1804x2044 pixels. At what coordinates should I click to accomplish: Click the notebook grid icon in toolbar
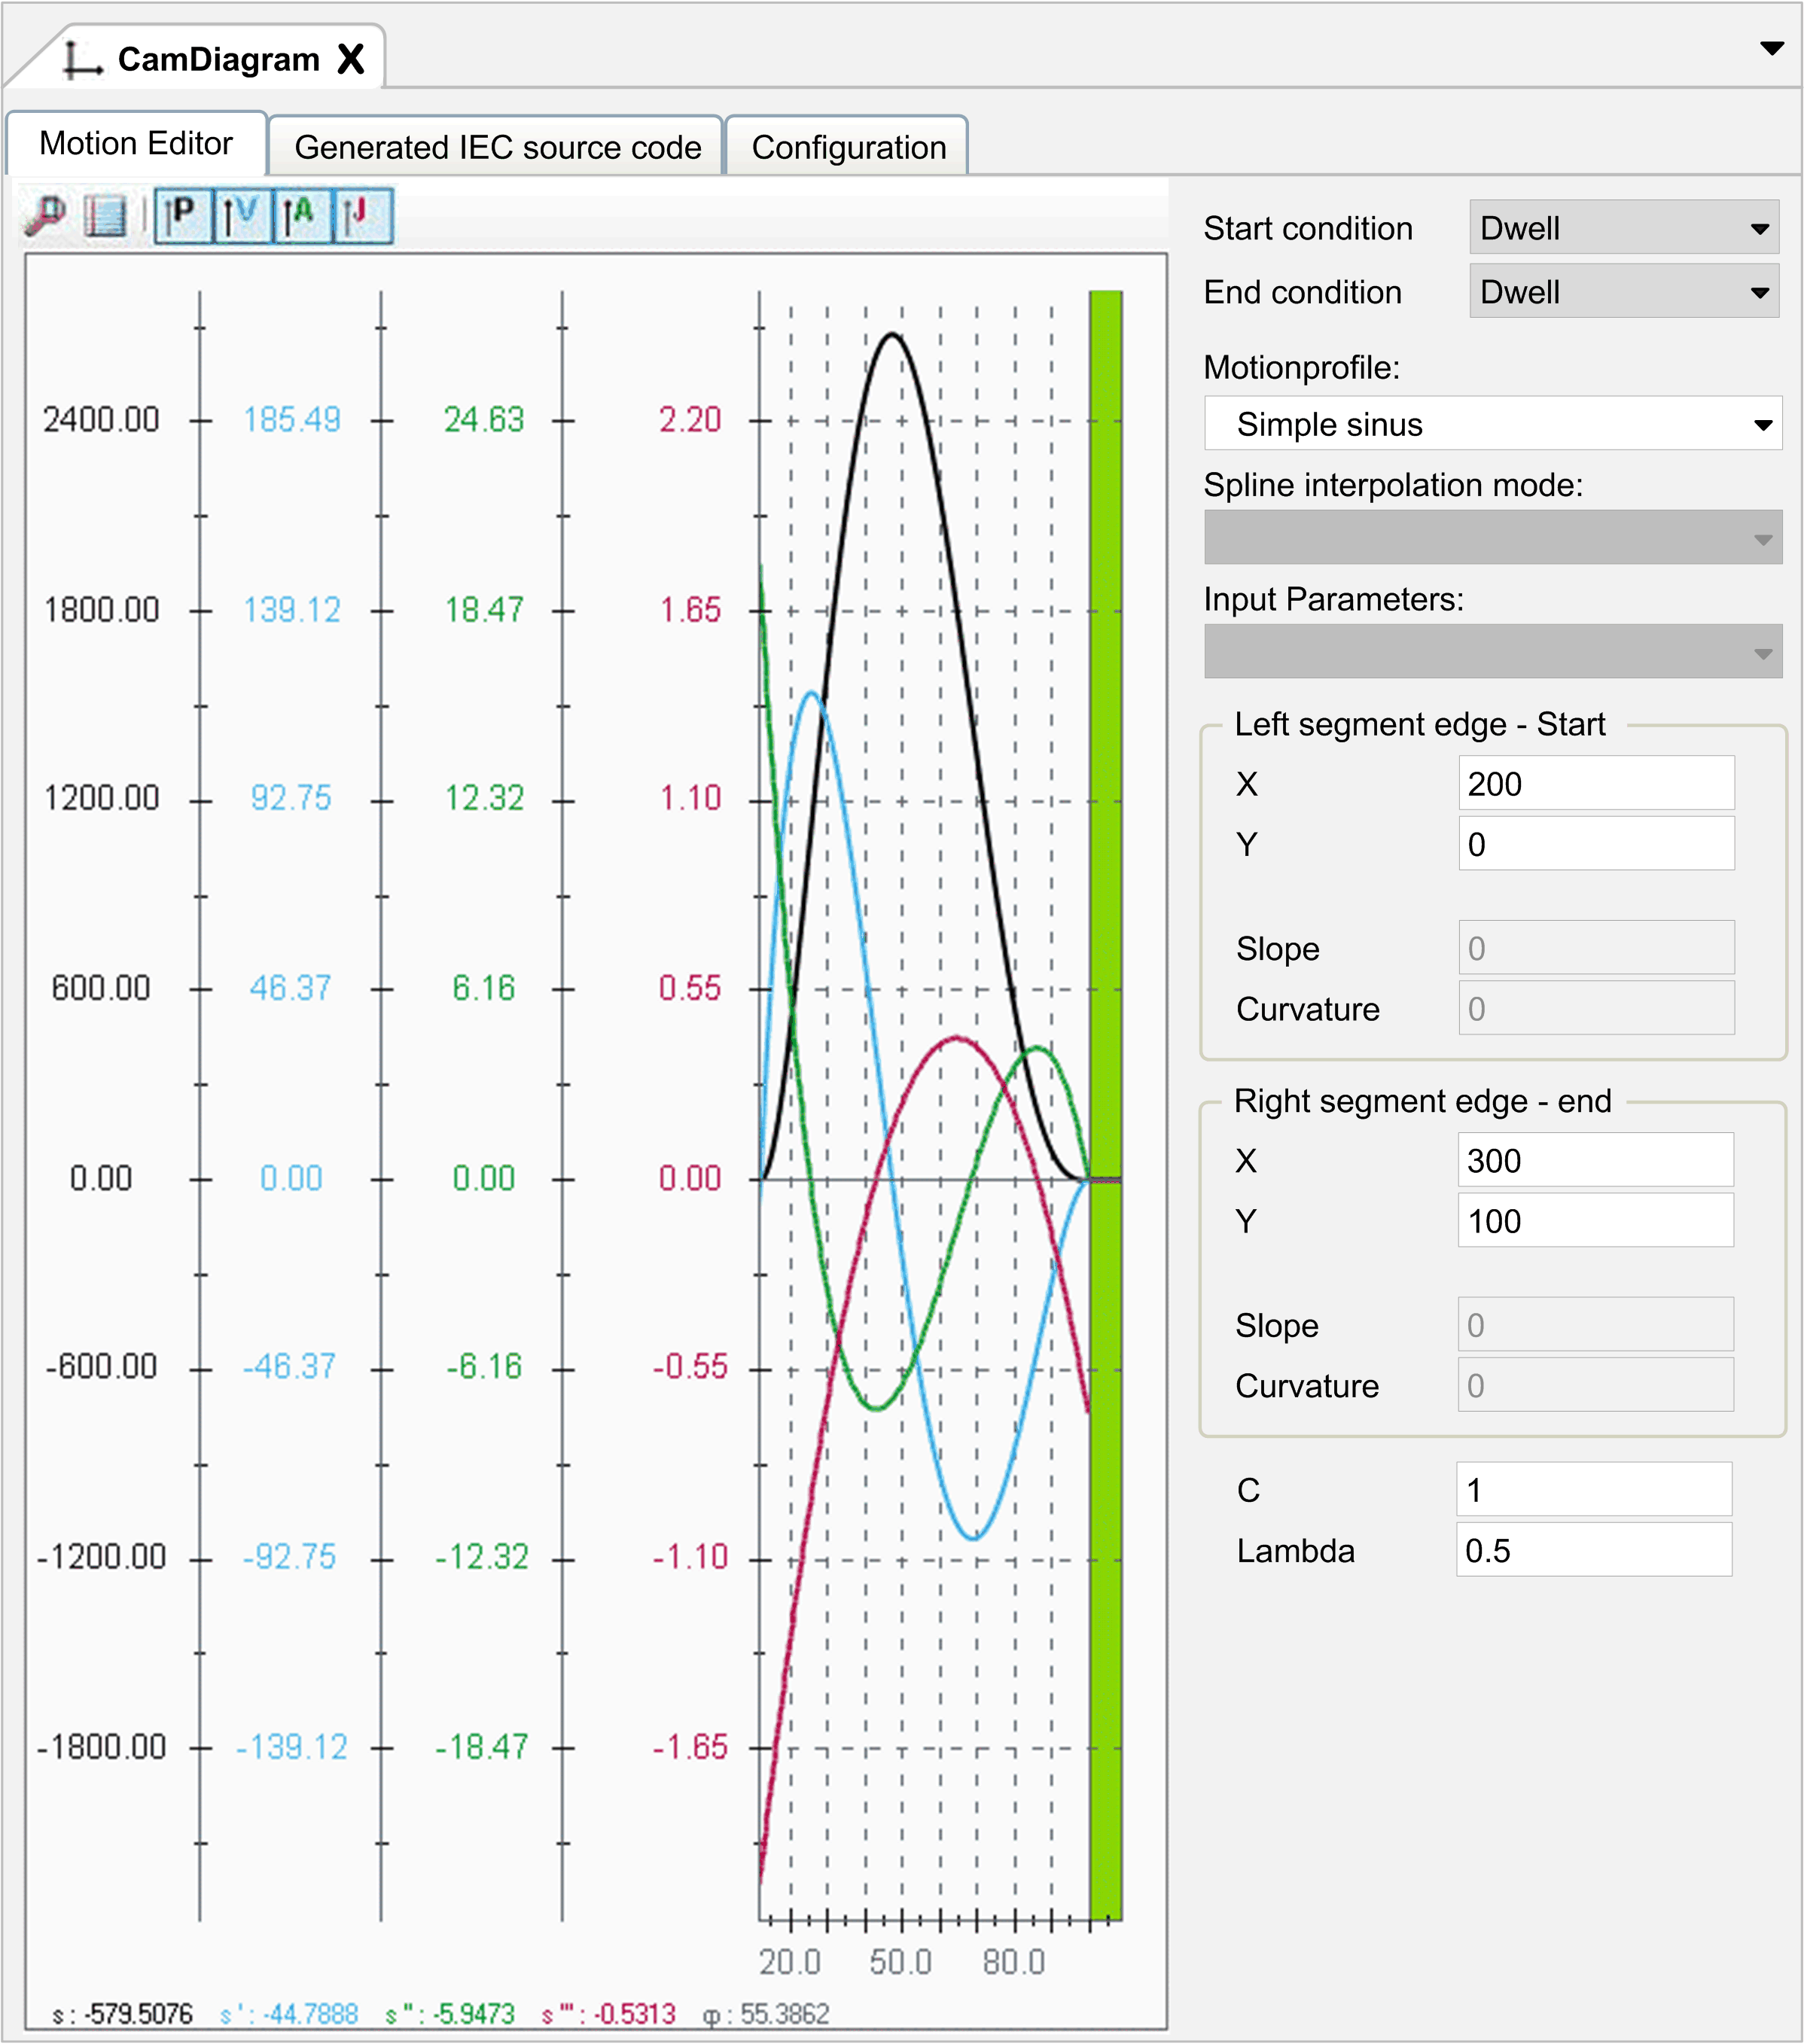[105, 215]
